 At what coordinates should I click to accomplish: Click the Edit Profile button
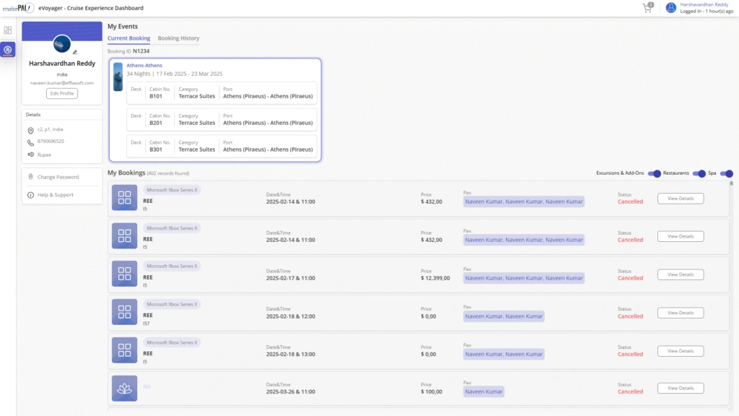click(62, 93)
